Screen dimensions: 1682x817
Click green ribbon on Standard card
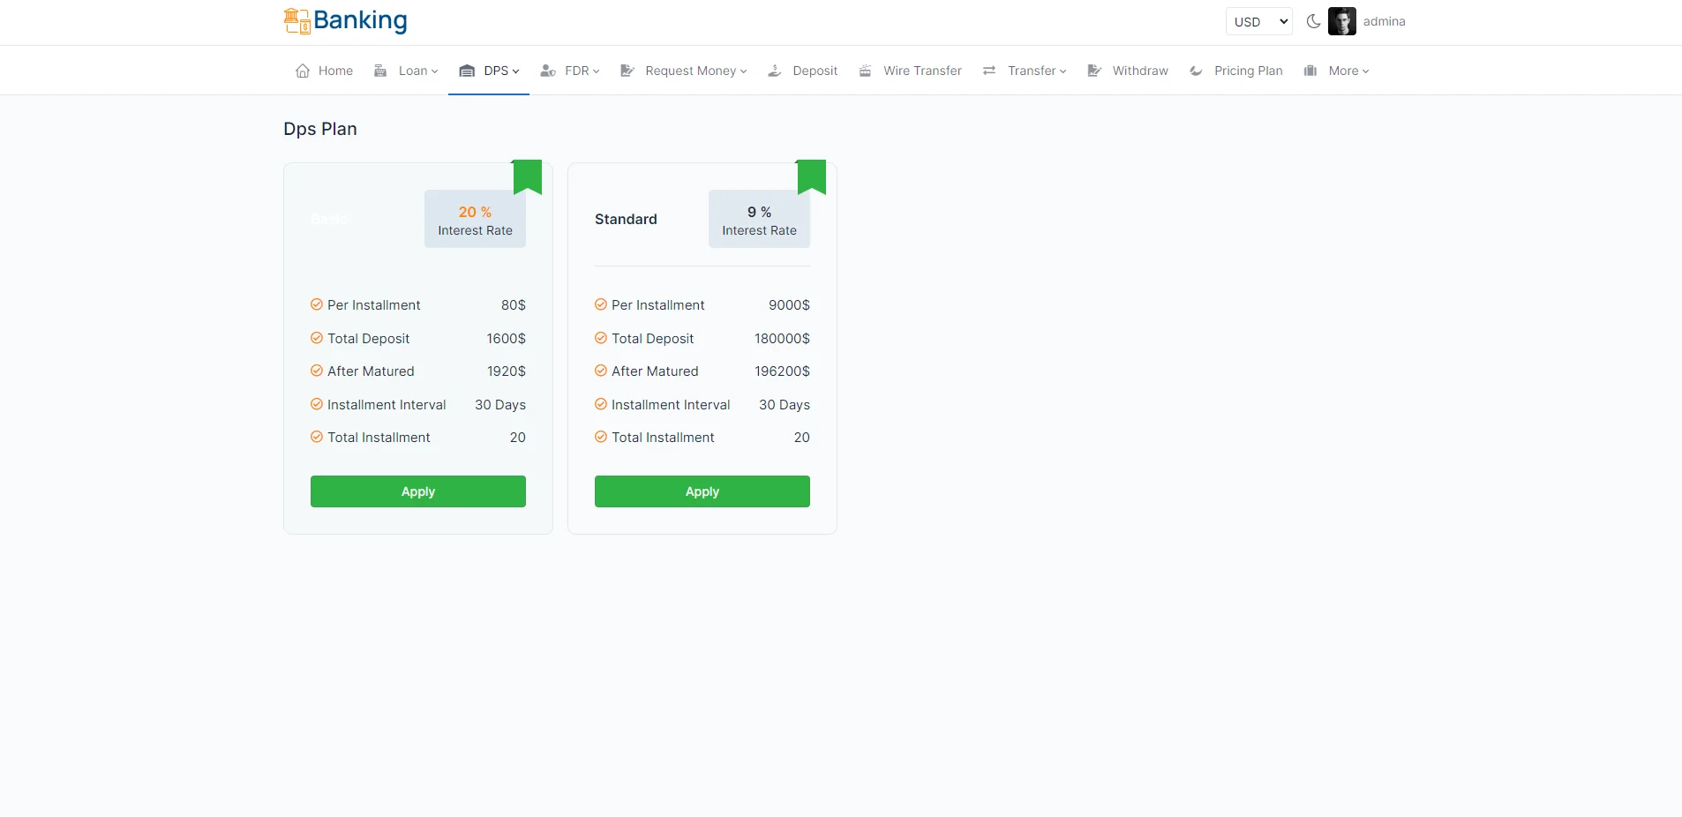tap(811, 175)
